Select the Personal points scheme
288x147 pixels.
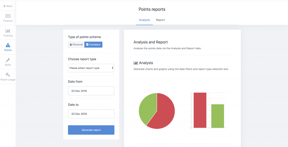[76, 45]
